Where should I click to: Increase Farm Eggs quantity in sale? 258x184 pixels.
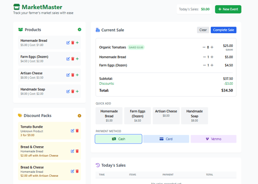tap(212, 65)
